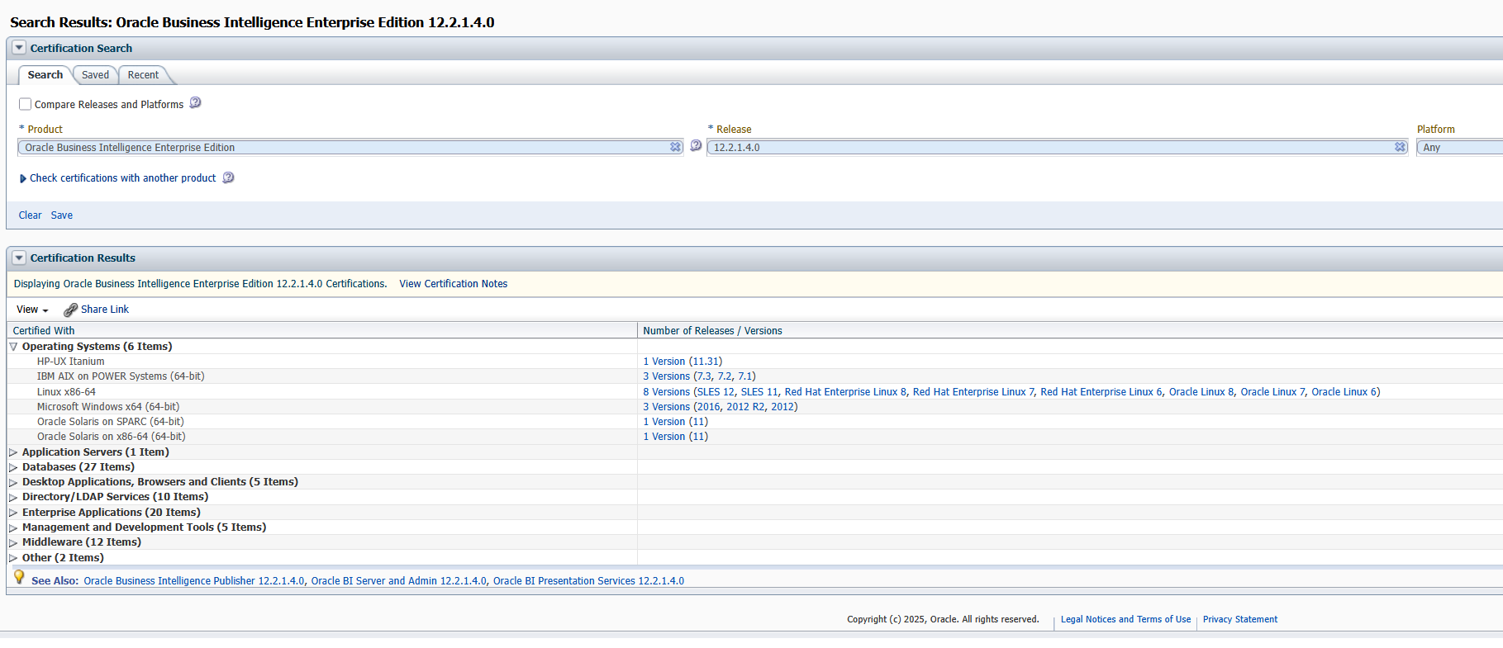Open View Certification Notes link
The image size is (1503, 648).
pyautogui.click(x=454, y=284)
